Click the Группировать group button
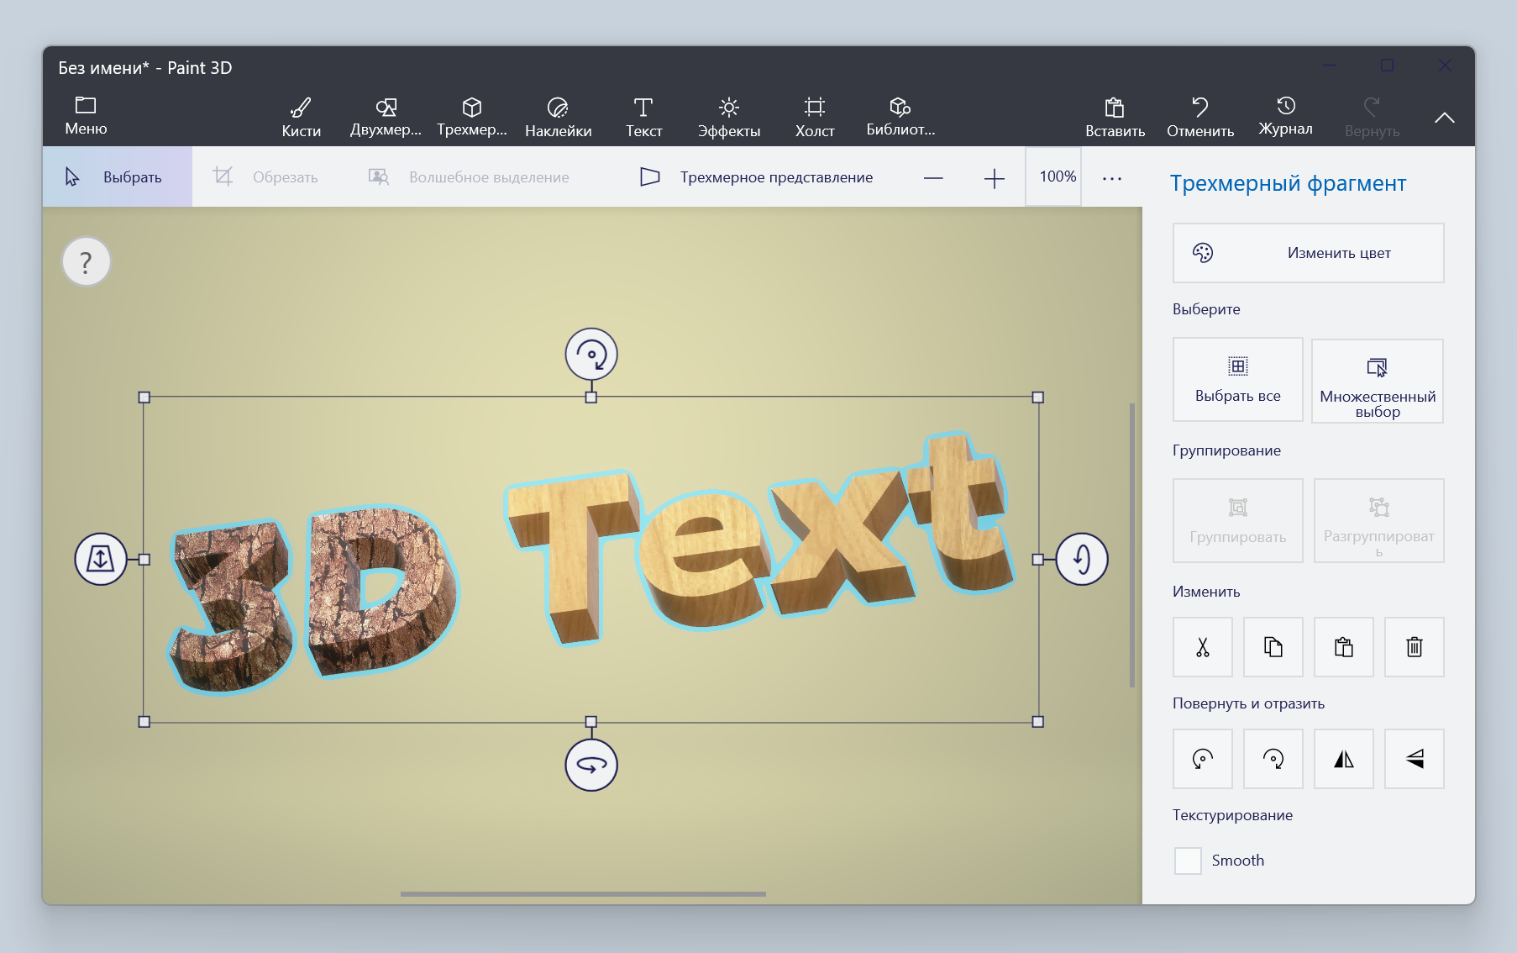The image size is (1517, 953). (1238, 521)
